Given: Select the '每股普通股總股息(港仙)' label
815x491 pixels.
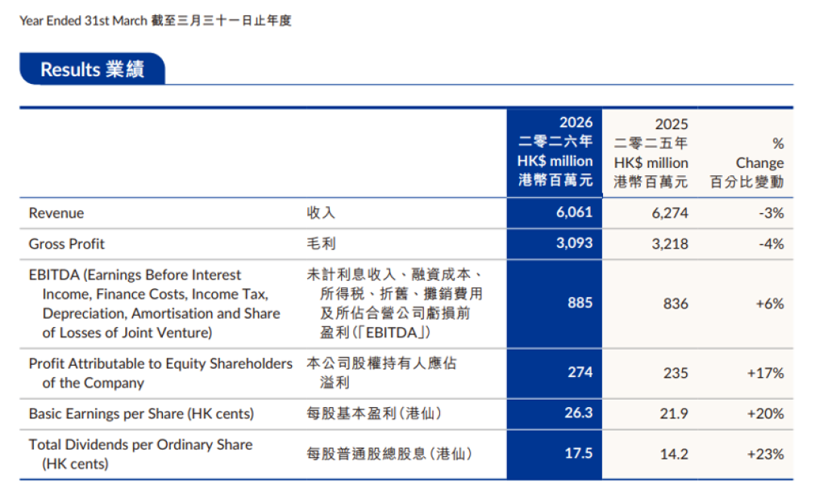Looking at the screenshot, I should pyautogui.click(x=389, y=454).
